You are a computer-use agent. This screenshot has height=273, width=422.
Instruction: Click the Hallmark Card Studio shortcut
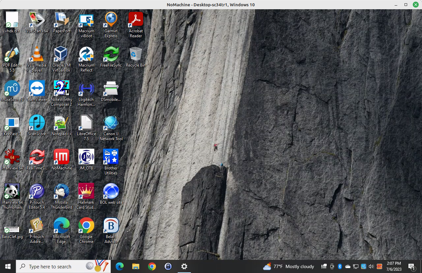(x=86, y=197)
